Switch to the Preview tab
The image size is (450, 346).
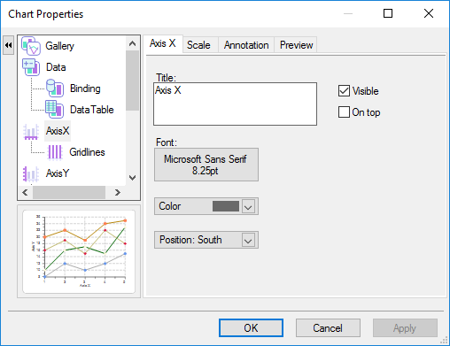click(x=296, y=45)
